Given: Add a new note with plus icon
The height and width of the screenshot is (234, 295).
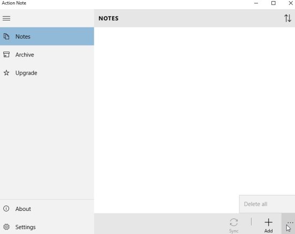Looking at the screenshot, I should (x=269, y=222).
